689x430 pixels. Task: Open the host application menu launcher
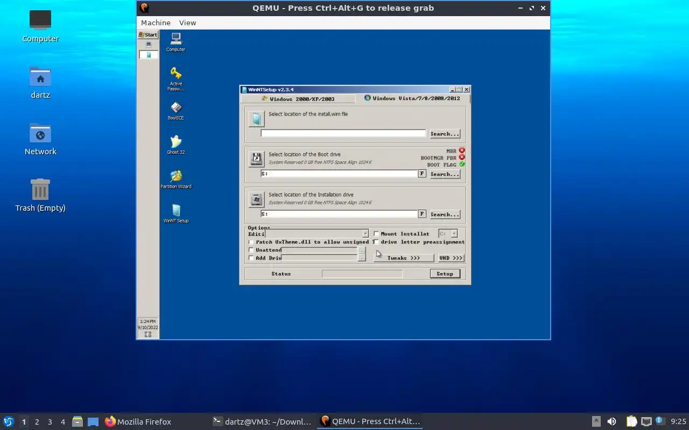point(8,421)
